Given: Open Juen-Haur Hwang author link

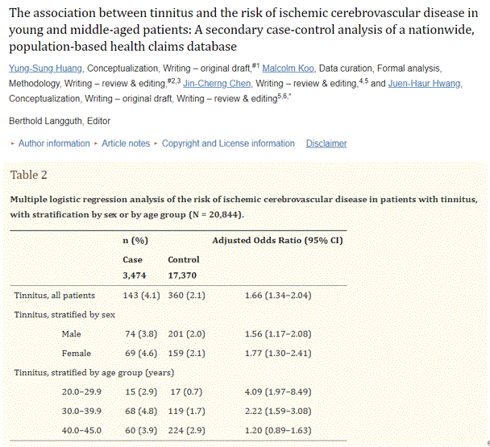Looking at the screenshot, I should click(425, 84).
